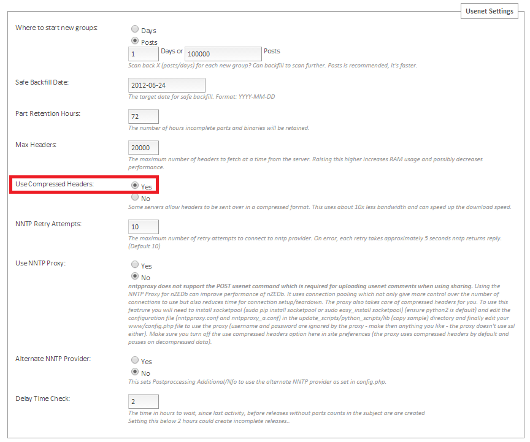The height and width of the screenshot is (442, 530).
Task: Turn on Alternate NNTP Provider with Yes
Action: click(135, 360)
